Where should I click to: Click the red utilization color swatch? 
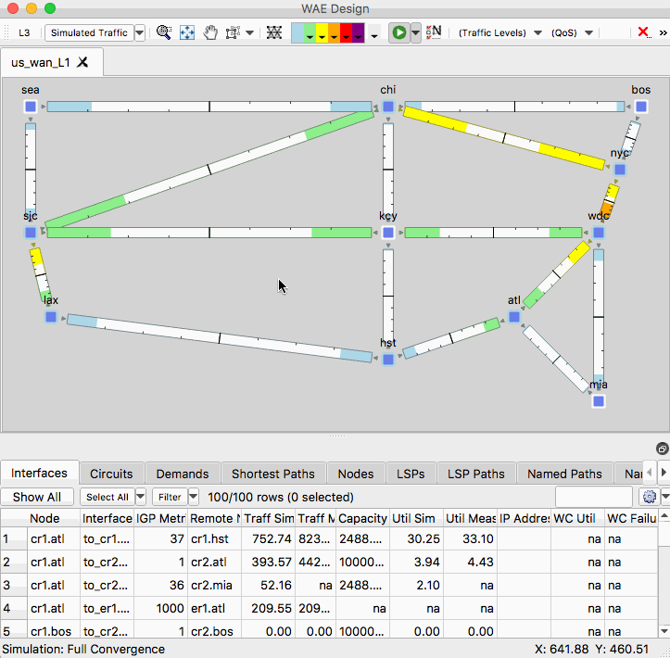coord(346,33)
